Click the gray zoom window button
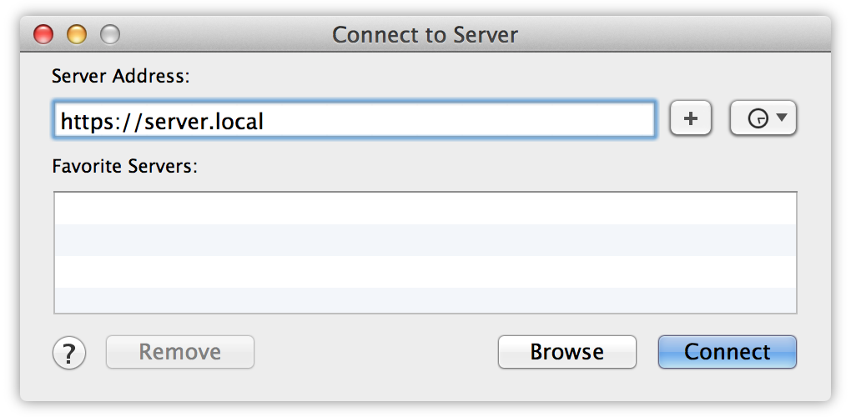The image size is (851, 417). tap(110, 35)
